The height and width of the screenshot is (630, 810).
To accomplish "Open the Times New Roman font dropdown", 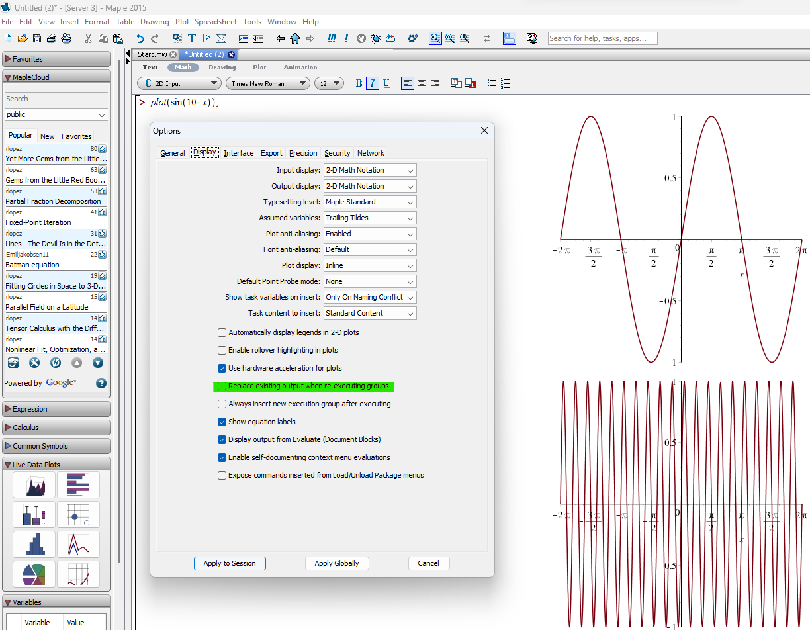I will [267, 83].
